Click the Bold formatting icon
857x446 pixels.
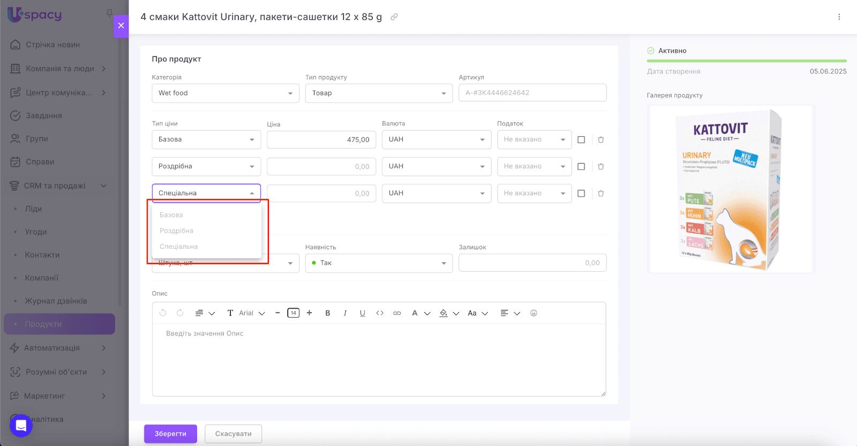(x=328, y=313)
